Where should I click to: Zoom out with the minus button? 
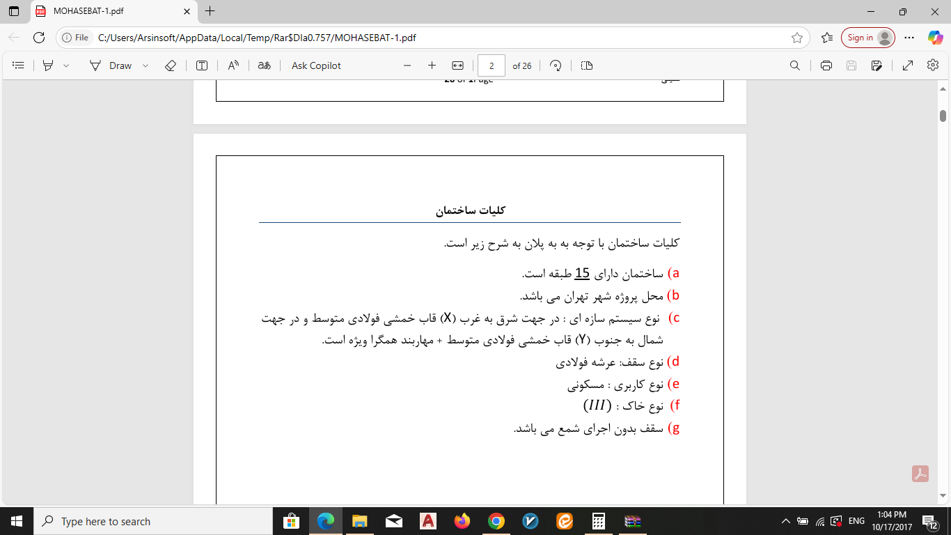407,65
